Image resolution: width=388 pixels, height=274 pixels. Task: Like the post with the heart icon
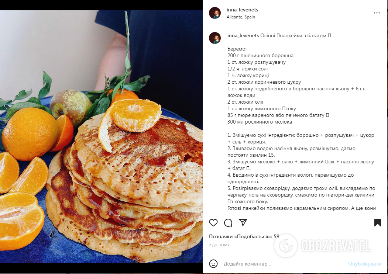213,223
